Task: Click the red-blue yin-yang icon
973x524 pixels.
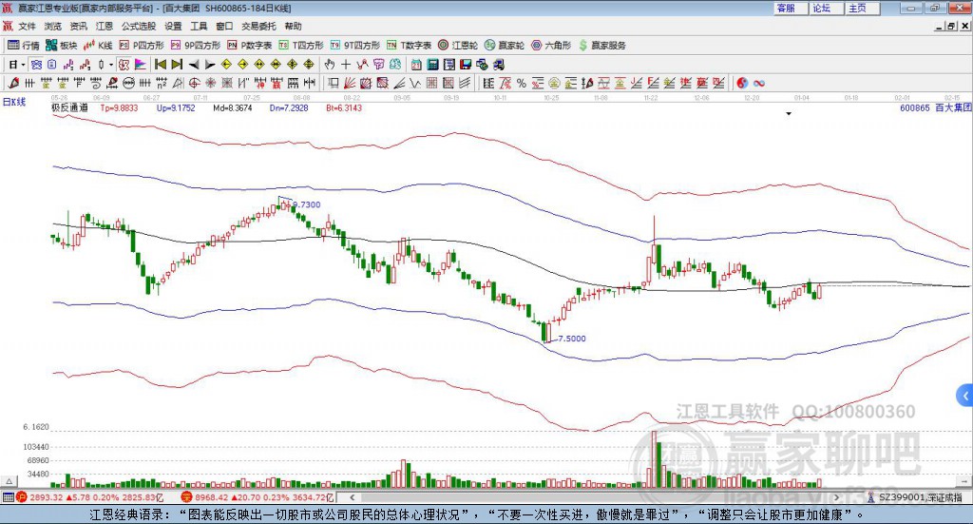Action: click(742, 83)
